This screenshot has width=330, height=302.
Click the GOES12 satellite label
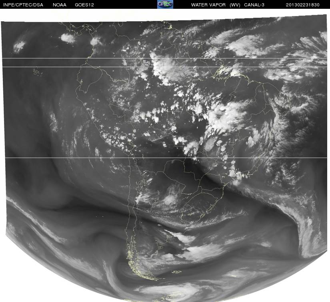[84, 5]
